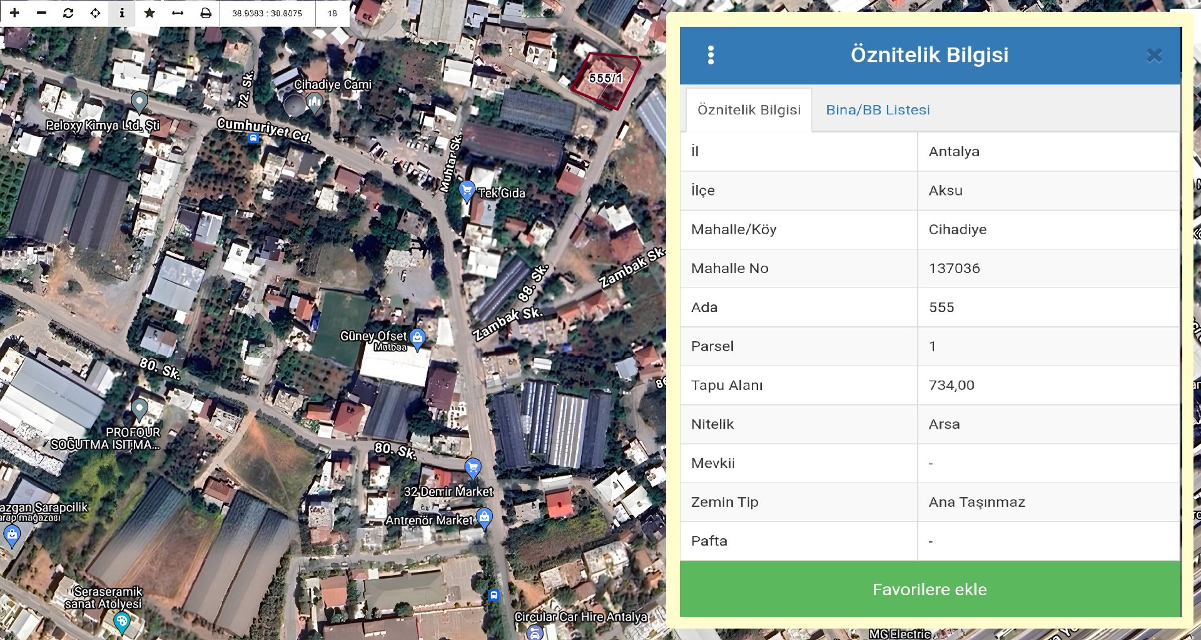Click the 555/1 parcel on map

click(605, 79)
